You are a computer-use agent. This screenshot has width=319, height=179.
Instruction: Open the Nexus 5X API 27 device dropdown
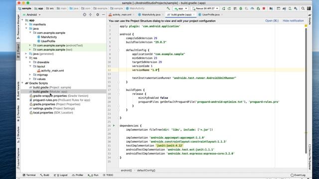click(x=205, y=8)
